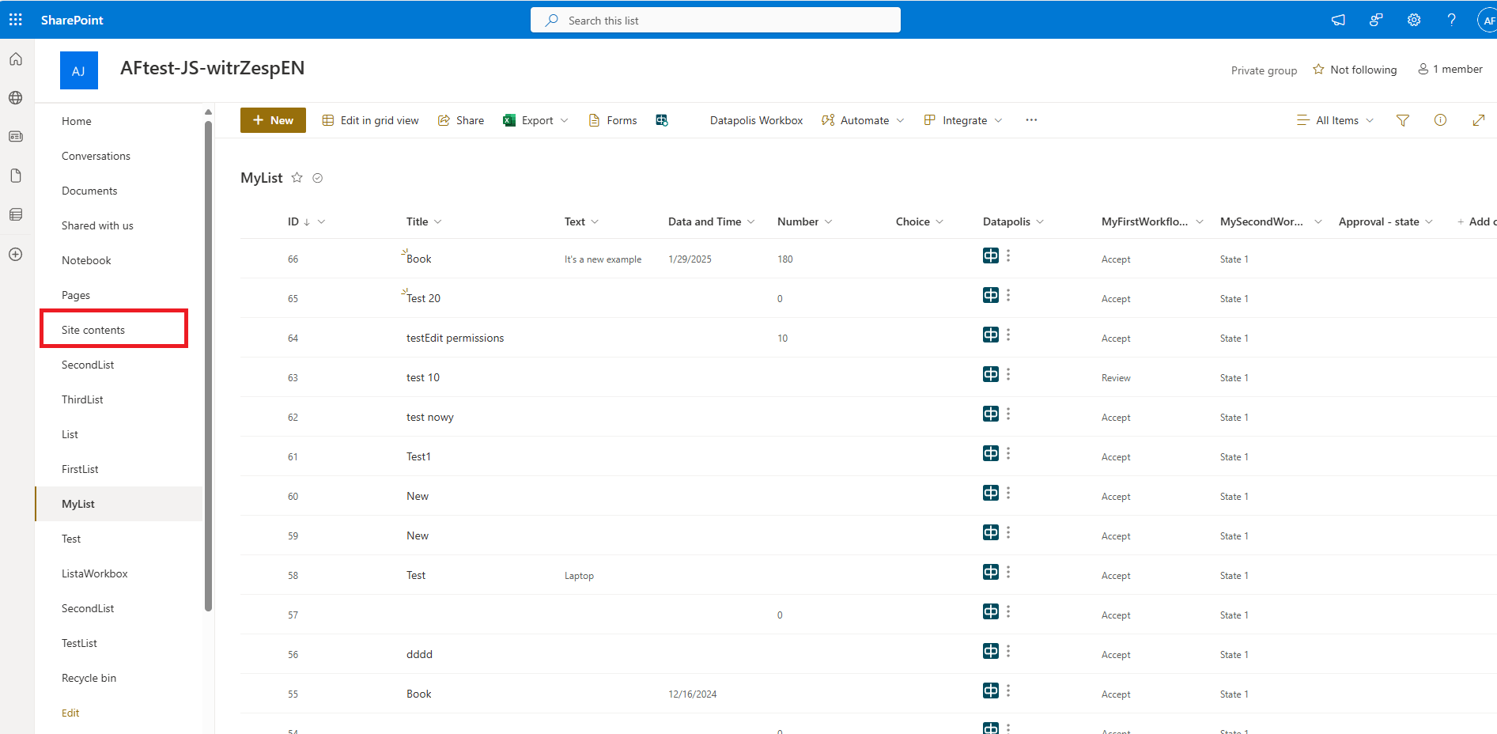Screen dimensions: 1497x734
Task: Open the filter pane funnel icon
Action: point(1403,120)
